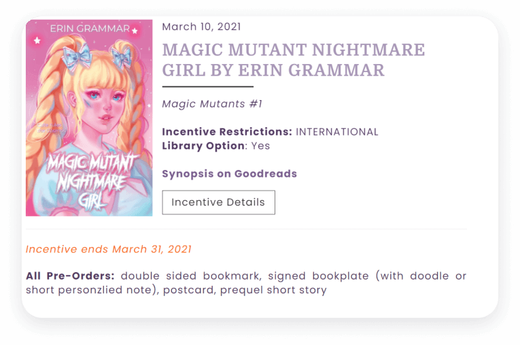Select the March 10, 2021 date text
This screenshot has height=345, width=520.
(x=201, y=27)
